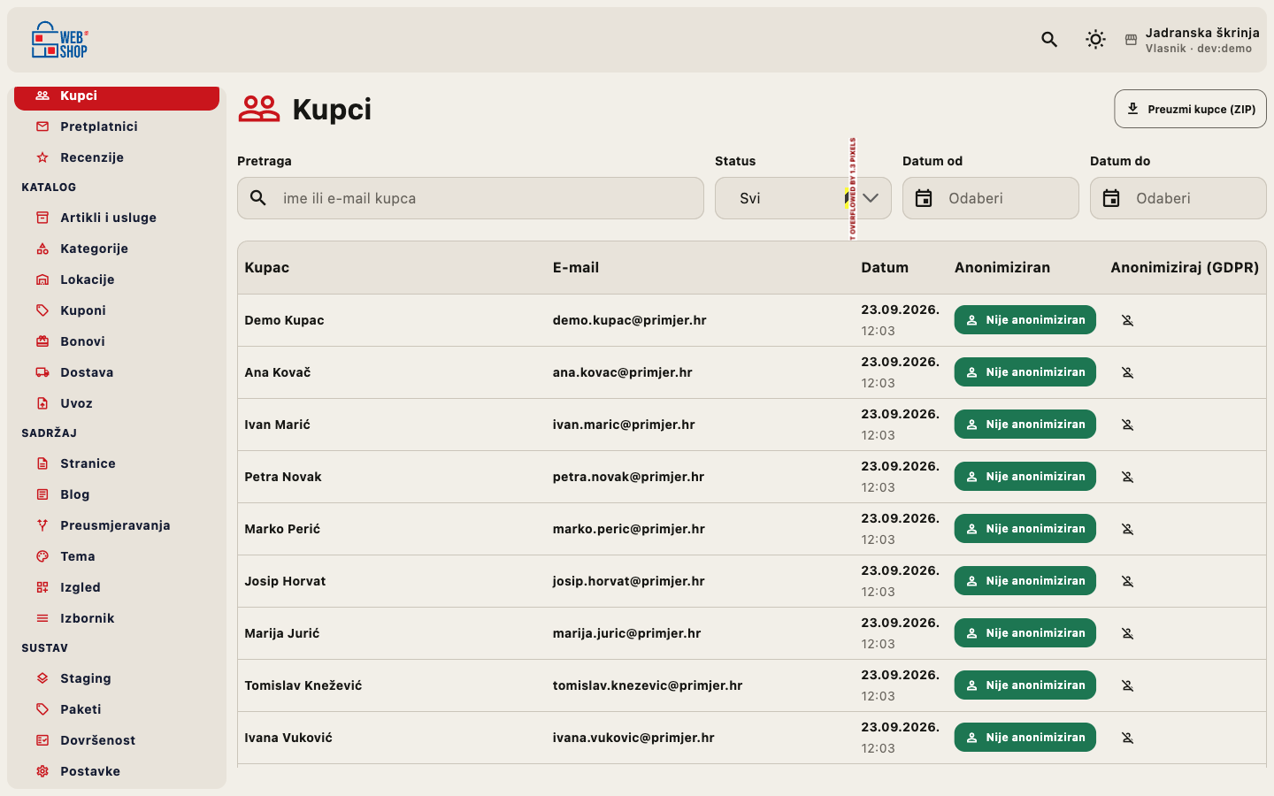Navigate to Lokacije in sidebar
Screen dimensions: 1274x796
pyautogui.click(x=117, y=279)
